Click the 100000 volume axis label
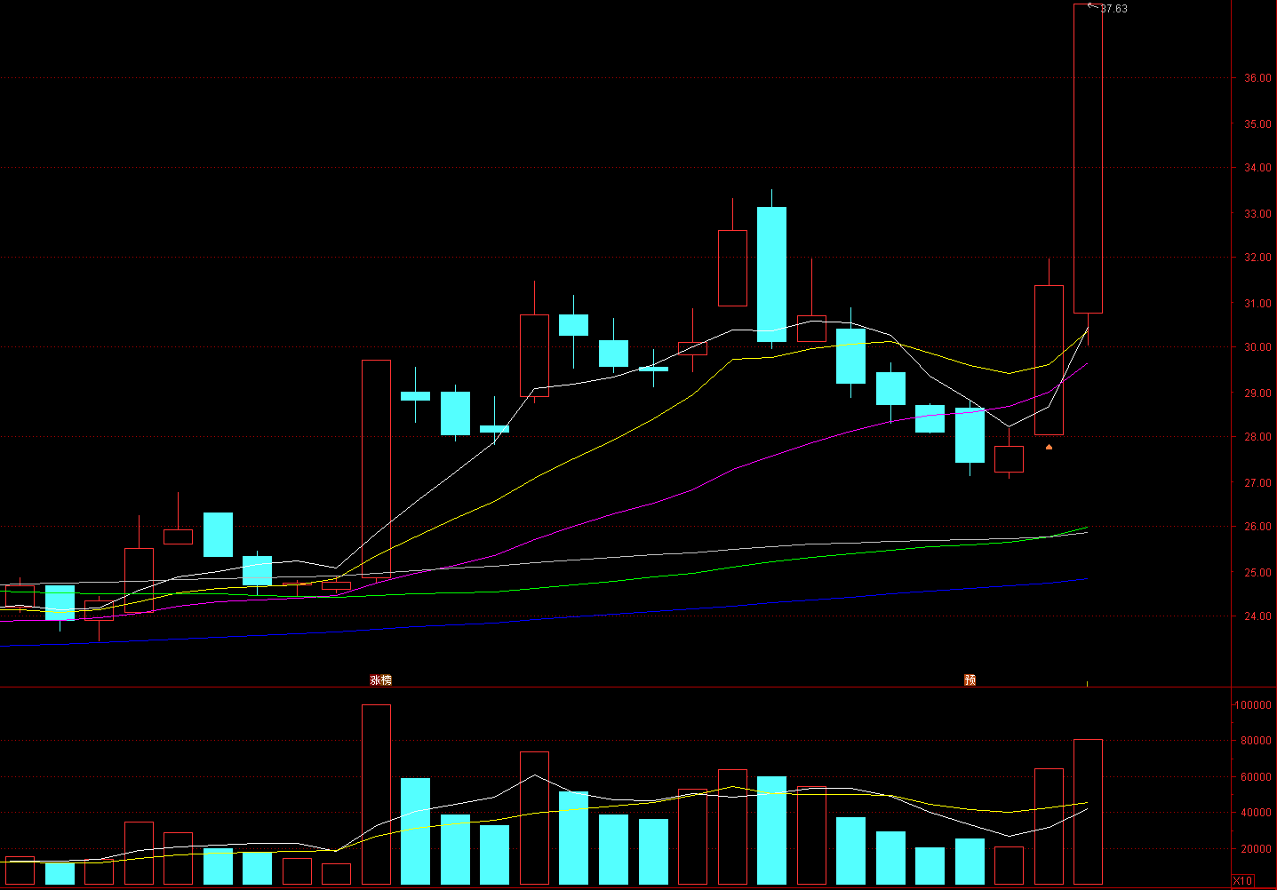Viewport: 1277px width, 890px height. pyautogui.click(x=1254, y=705)
